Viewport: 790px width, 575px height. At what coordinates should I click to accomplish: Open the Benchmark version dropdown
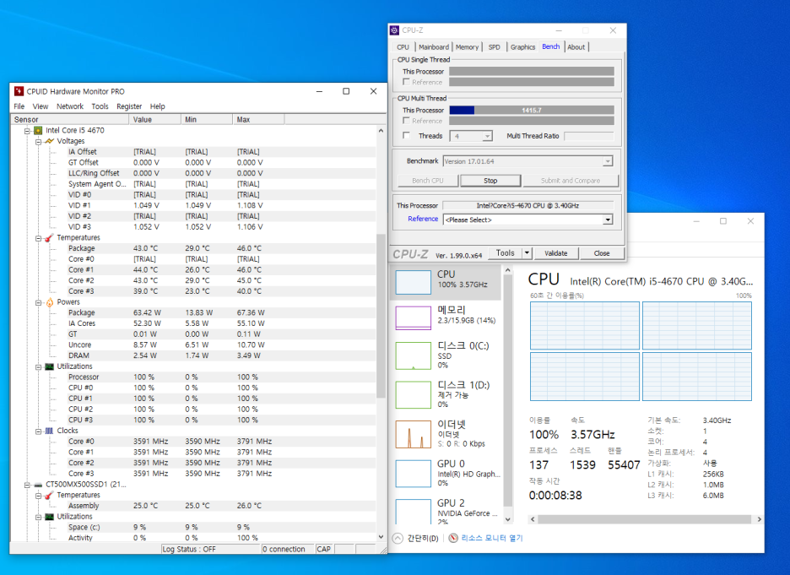tap(608, 161)
